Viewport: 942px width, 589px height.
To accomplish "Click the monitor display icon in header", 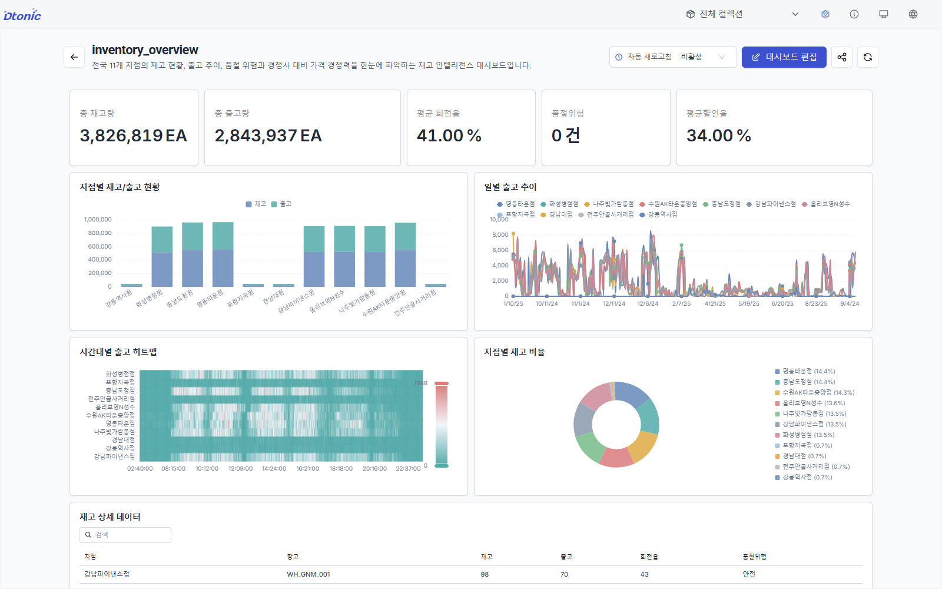I will point(884,14).
